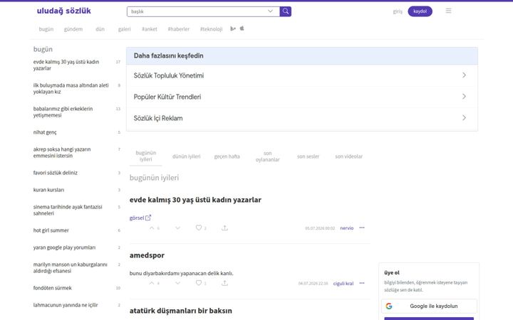513x320 pixels.
Task: Open the #anket nav item
Action: [x=150, y=29]
